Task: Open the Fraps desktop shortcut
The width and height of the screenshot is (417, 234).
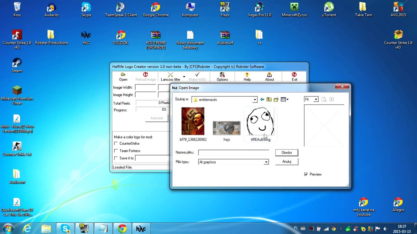Action: [225, 9]
